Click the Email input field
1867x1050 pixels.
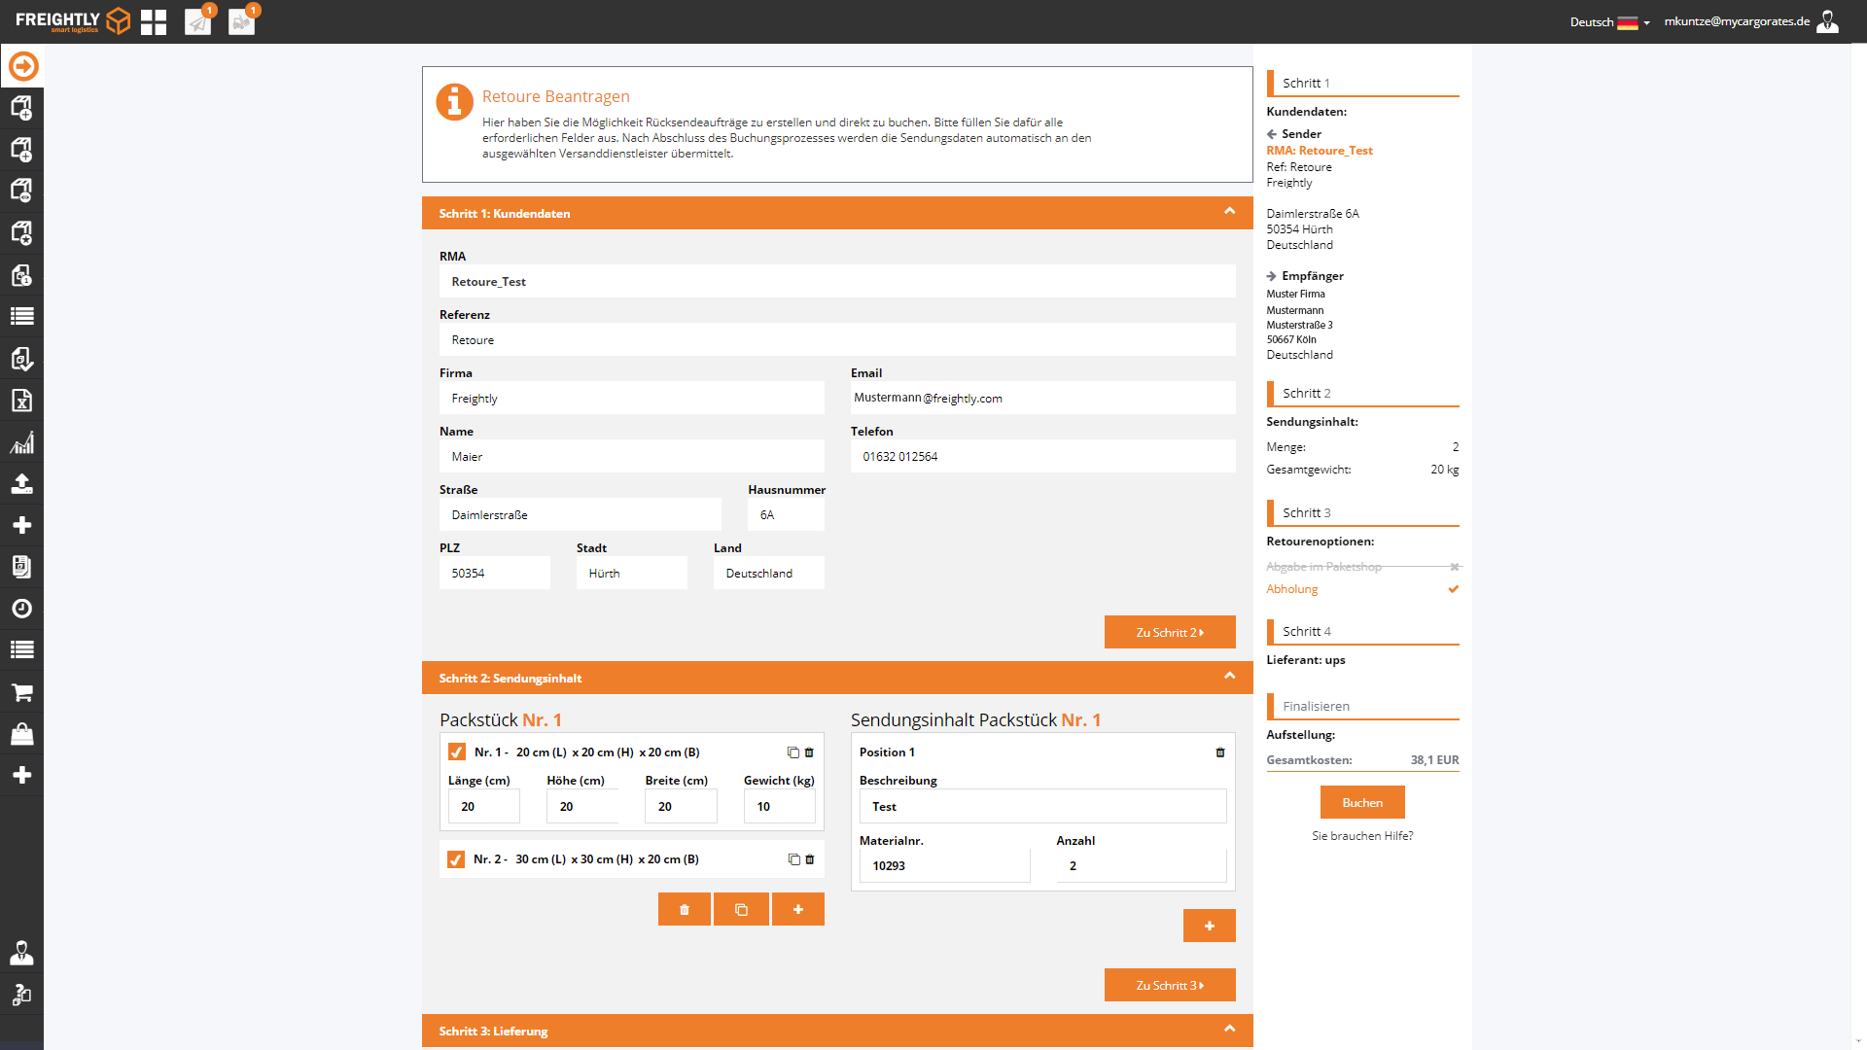[1043, 398]
